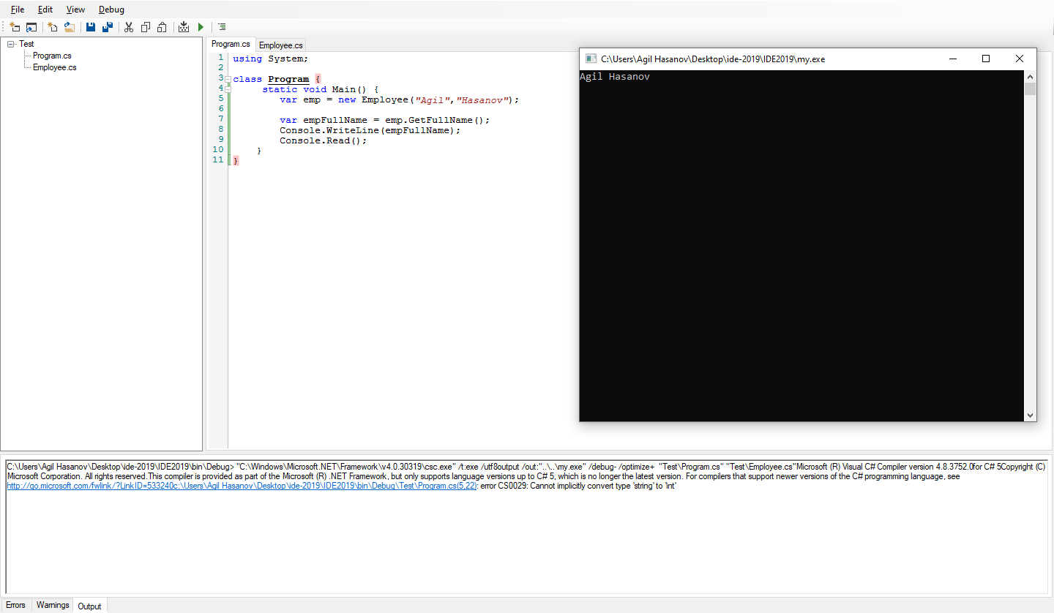Collapse the Main method code fold

(228, 89)
